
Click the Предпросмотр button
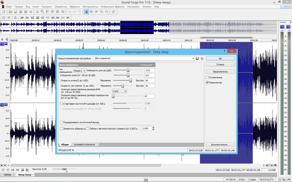click(x=220, y=71)
